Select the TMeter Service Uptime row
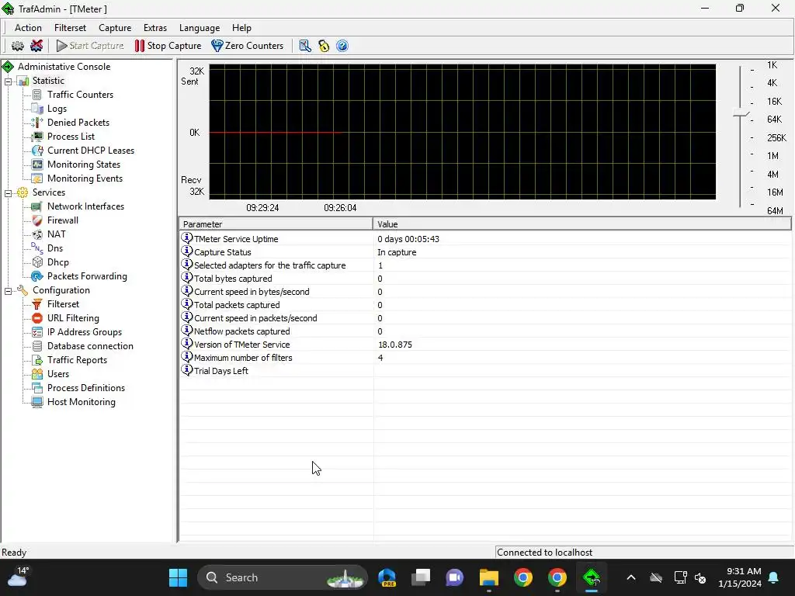The width and height of the screenshot is (795, 596). click(485, 239)
